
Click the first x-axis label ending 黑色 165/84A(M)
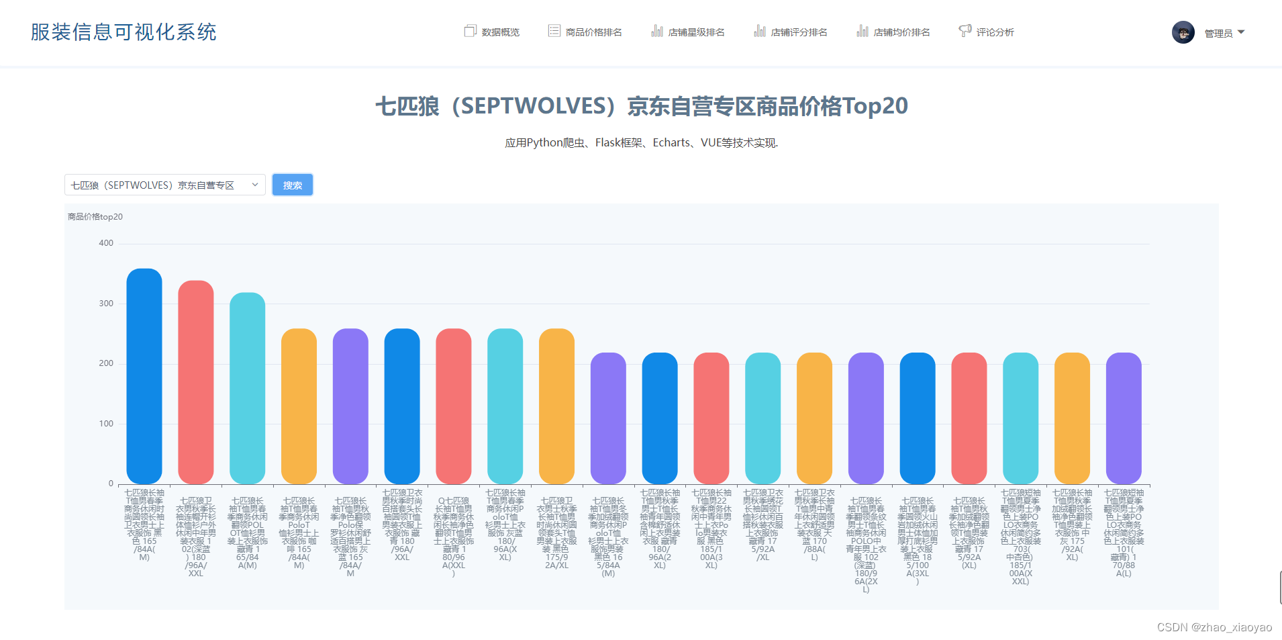coord(144,525)
